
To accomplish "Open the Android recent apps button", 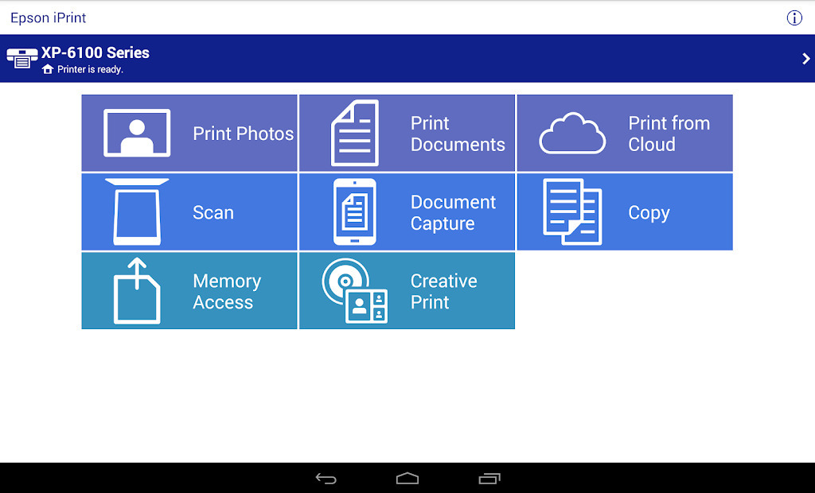I will [x=489, y=478].
